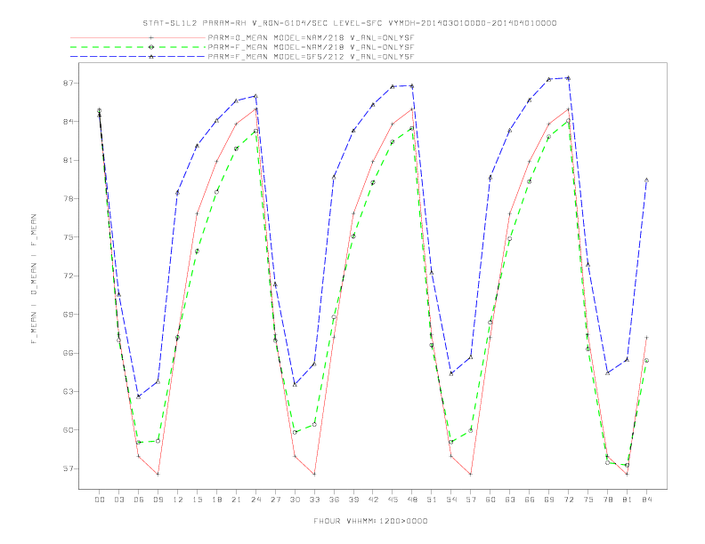Click y-axis tick label 66
This screenshot has height=544, width=705.
[68, 353]
